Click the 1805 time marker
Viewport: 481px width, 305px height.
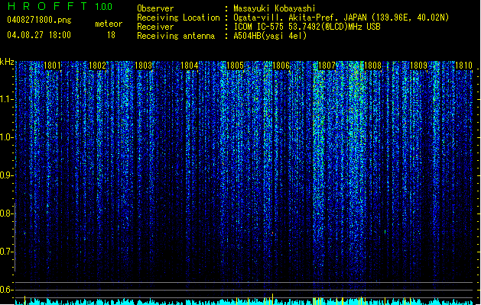[x=235, y=66]
